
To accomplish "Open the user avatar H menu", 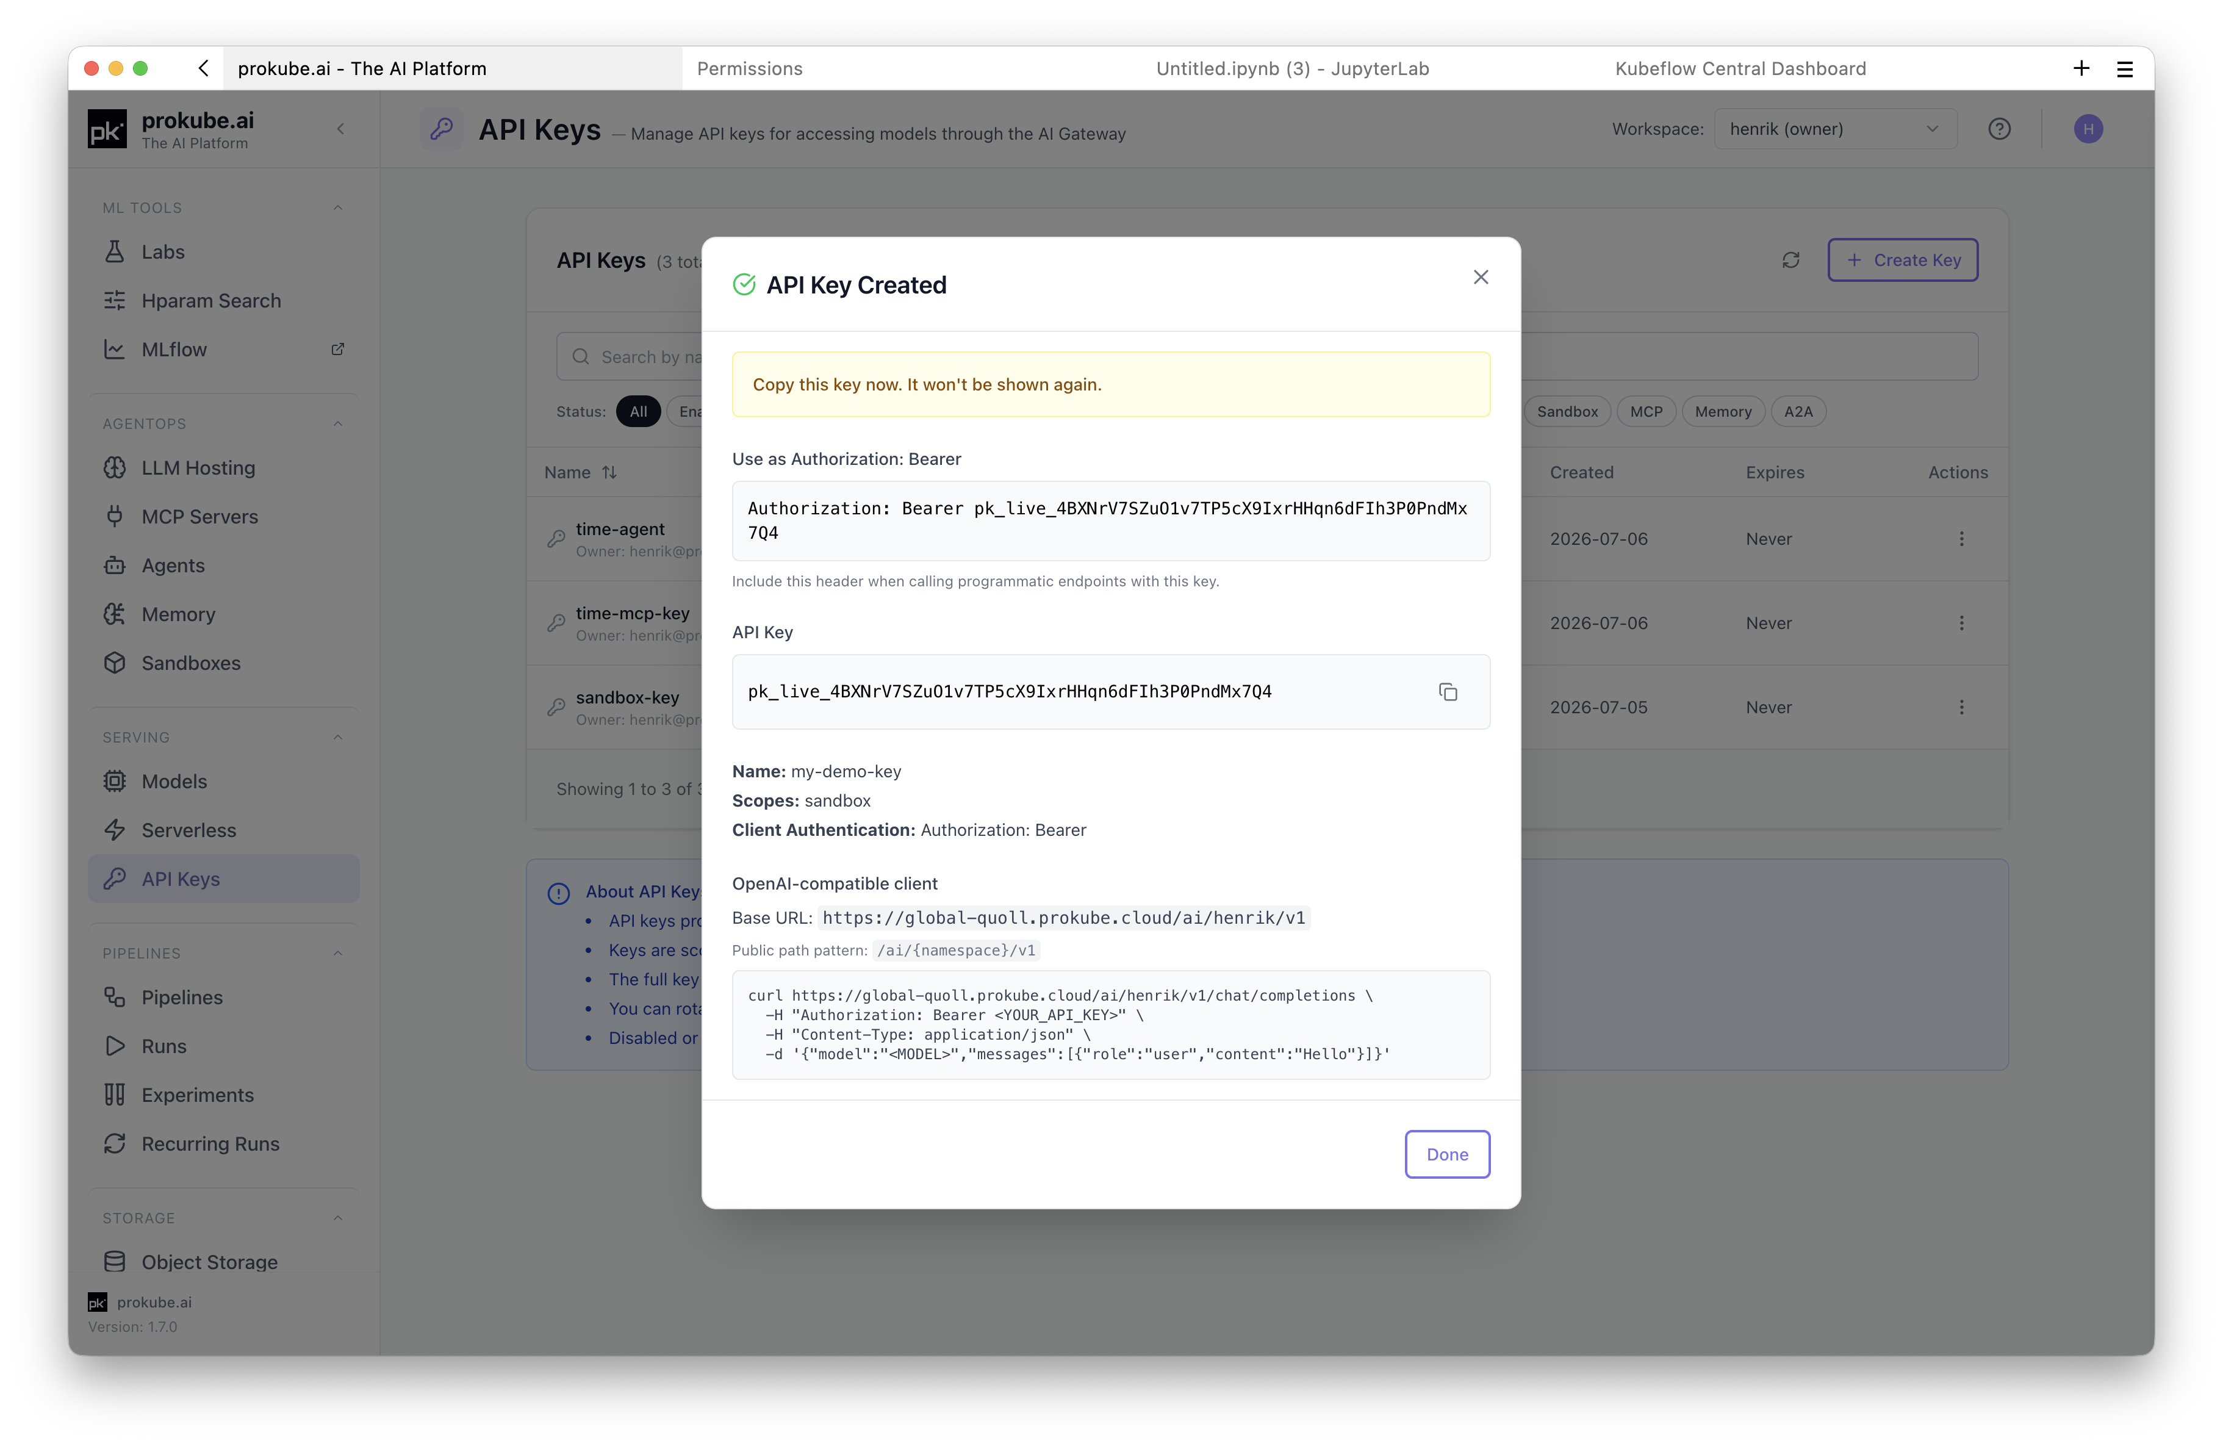I will 2089,129.
